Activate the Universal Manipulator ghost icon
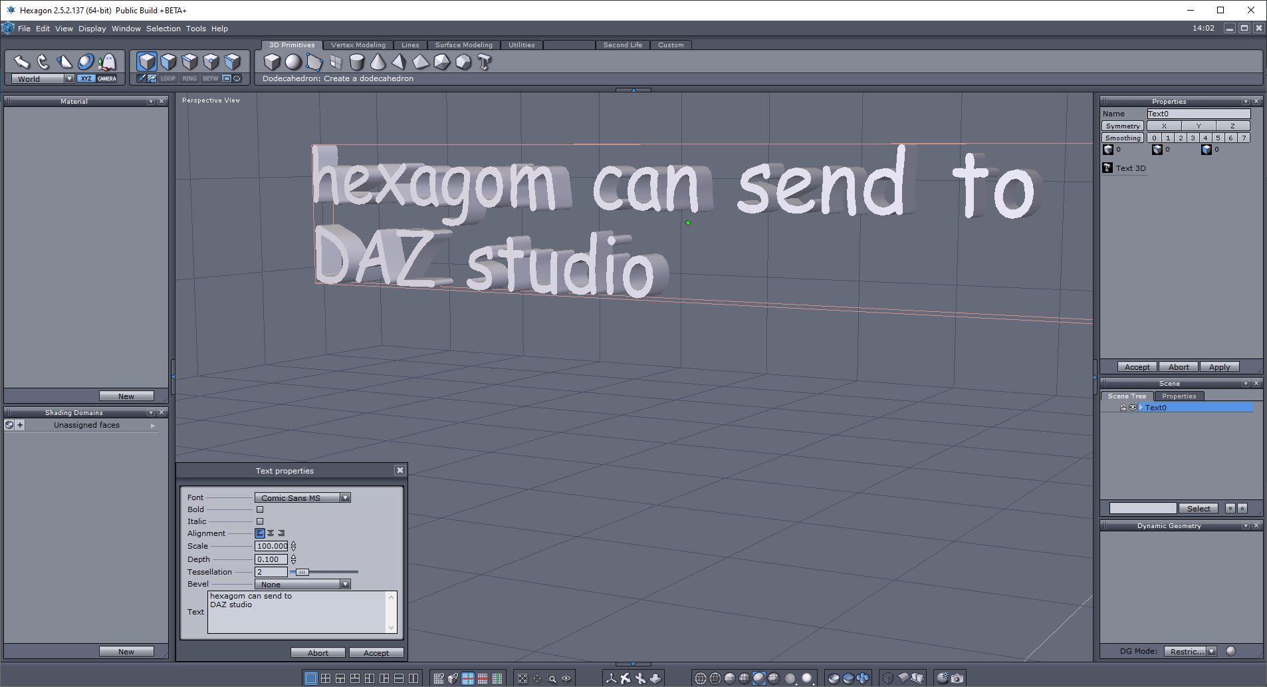Screen dimensions: 1267x687 (107, 62)
